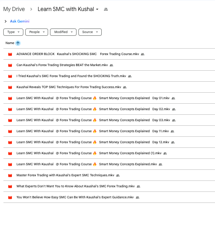The height and width of the screenshot is (230, 215).
Task: Select the Day 01.mkv file
Action: [x=93, y=98]
